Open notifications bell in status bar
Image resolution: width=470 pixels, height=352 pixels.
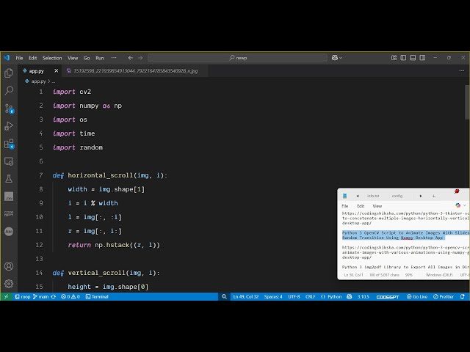coord(463,296)
